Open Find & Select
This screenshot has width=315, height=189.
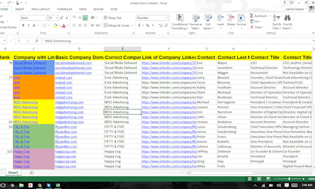pyautogui.click(x=287, y=22)
